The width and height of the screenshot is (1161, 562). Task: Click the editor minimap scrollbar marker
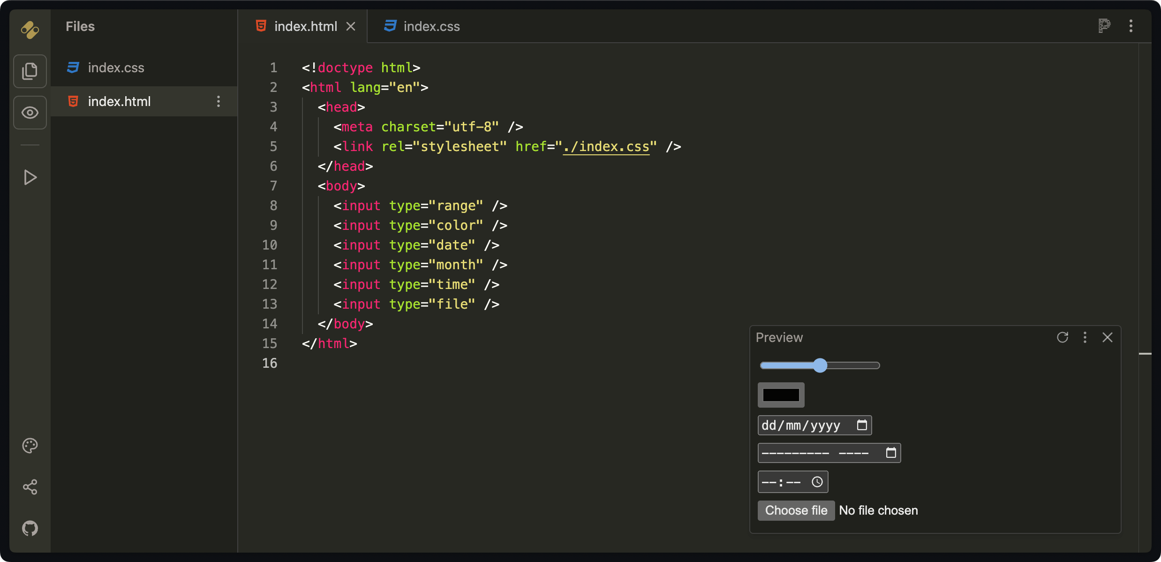1145,353
